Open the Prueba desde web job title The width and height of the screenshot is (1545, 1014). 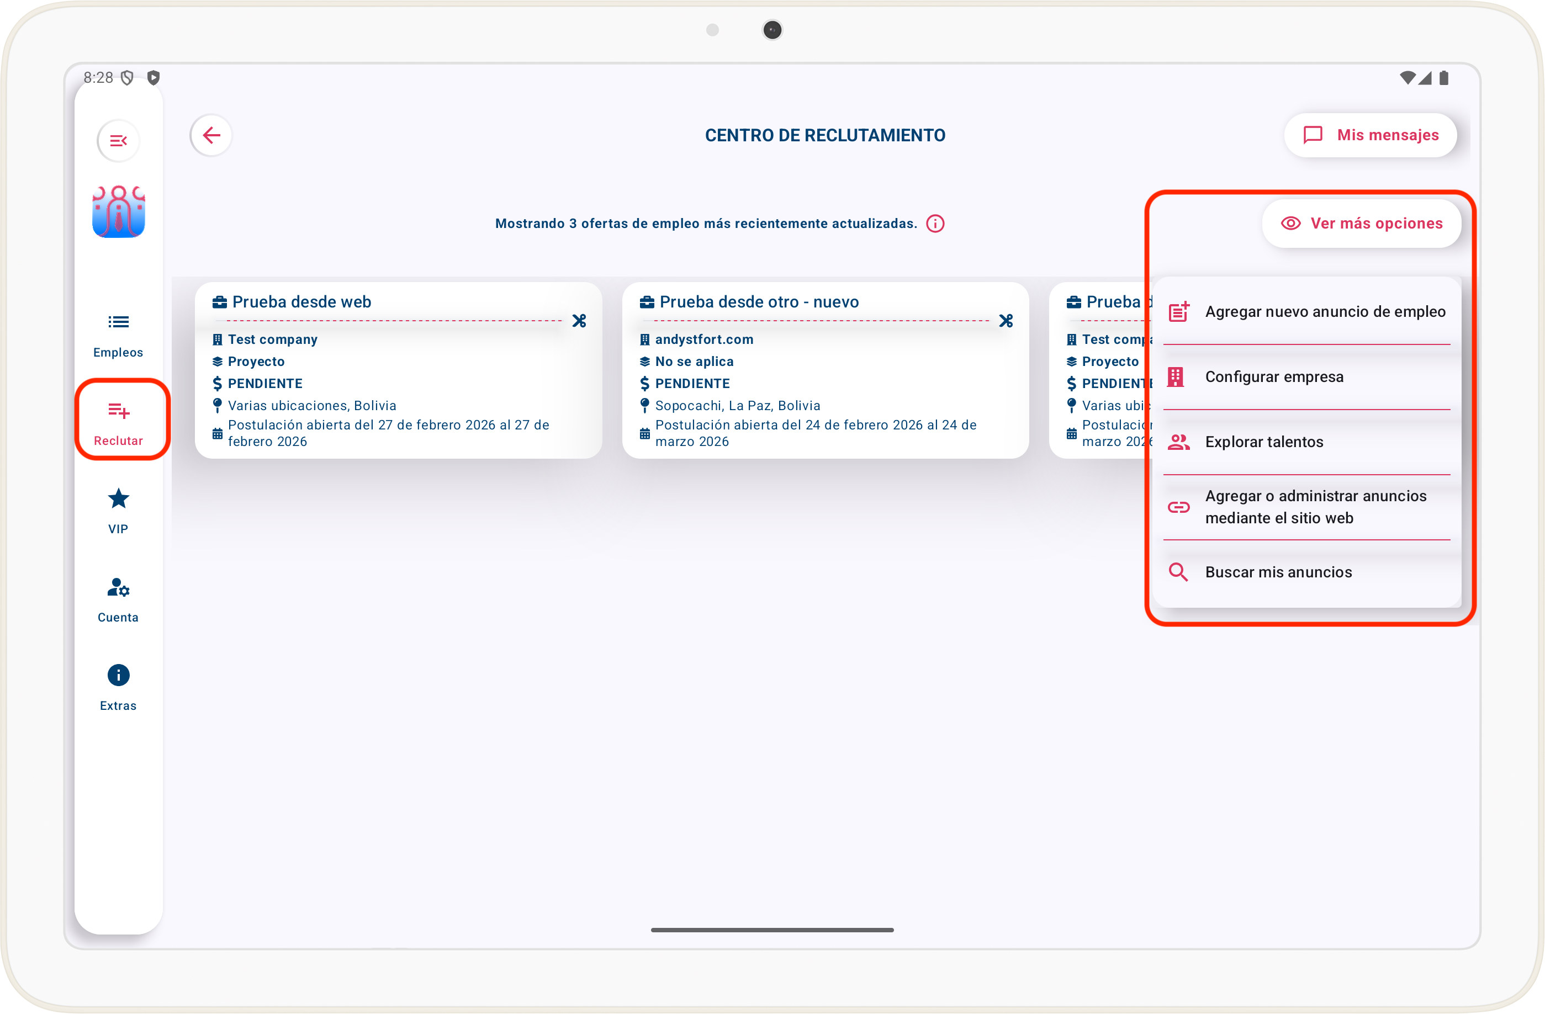point(301,302)
